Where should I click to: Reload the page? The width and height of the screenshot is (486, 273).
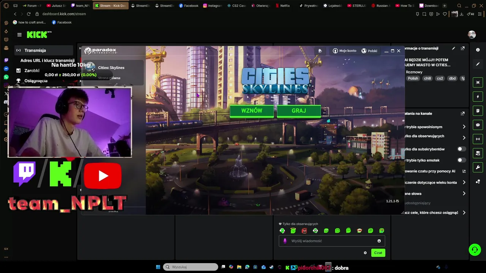[28, 14]
